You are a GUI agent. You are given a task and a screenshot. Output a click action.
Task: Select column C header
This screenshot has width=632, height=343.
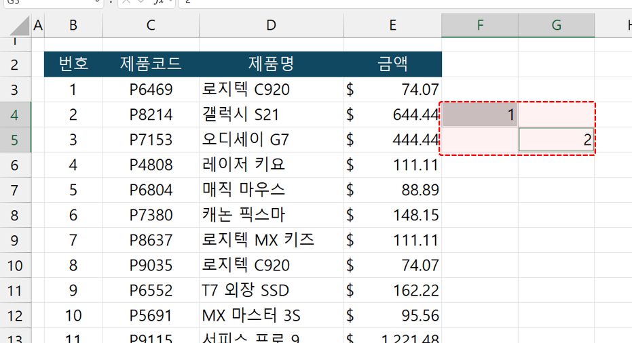150,25
